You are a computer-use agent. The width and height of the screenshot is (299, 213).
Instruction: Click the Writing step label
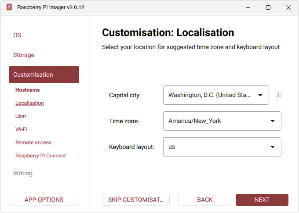[23, 173]
